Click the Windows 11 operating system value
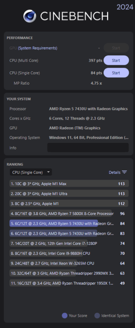 pos(89,138)
